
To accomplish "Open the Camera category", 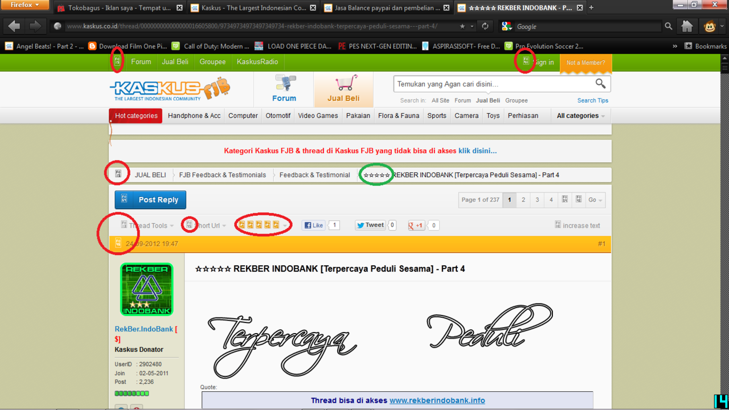I will (x=466, y=116).
